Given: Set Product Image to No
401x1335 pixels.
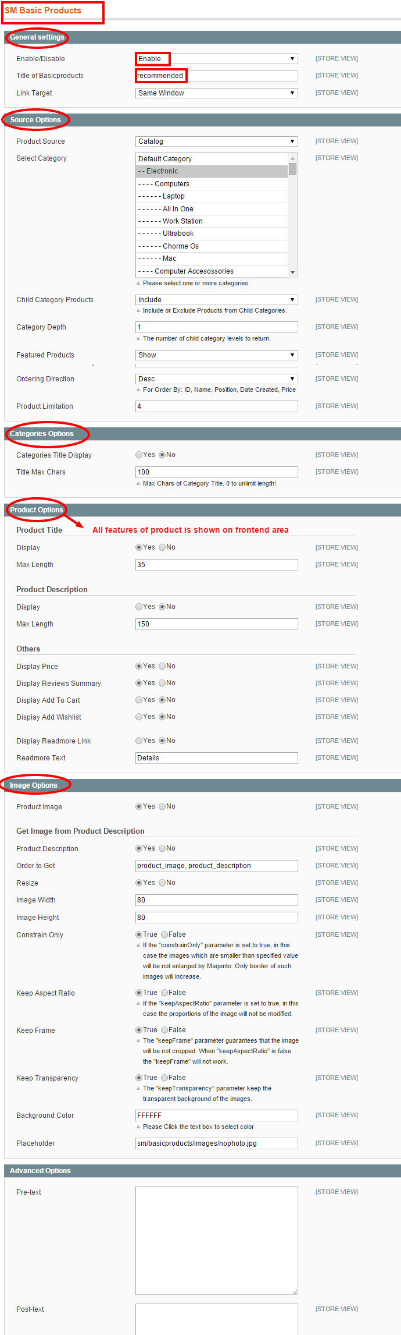Looking at the screenshot, I should 162,807.
